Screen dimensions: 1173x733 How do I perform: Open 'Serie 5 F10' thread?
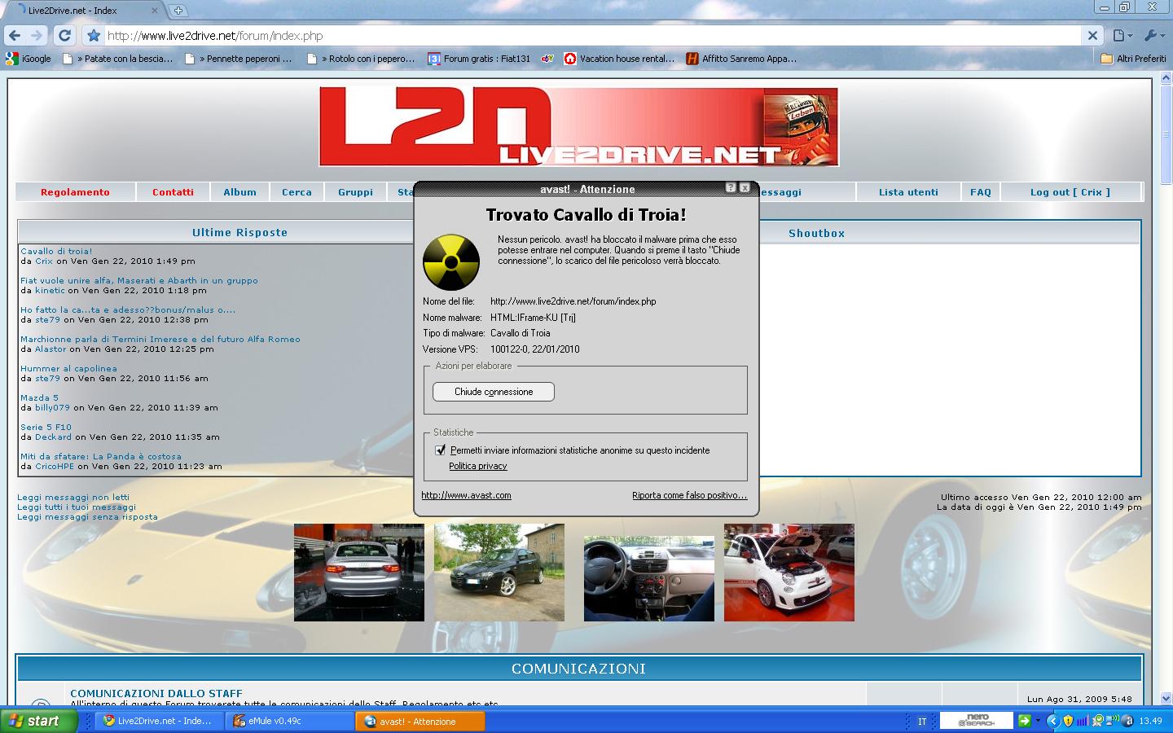coord(46,427)
